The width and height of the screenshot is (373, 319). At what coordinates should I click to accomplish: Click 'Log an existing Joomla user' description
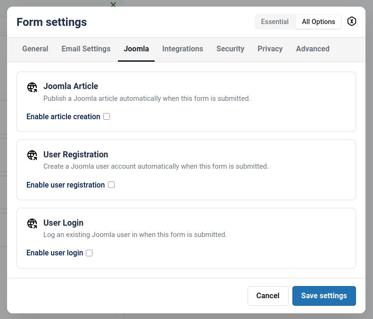[x=135, y=235]
